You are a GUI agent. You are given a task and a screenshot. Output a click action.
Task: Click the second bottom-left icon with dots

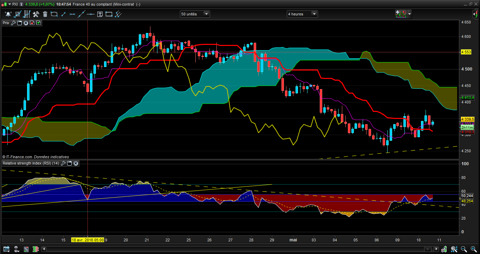pos(16,249)
